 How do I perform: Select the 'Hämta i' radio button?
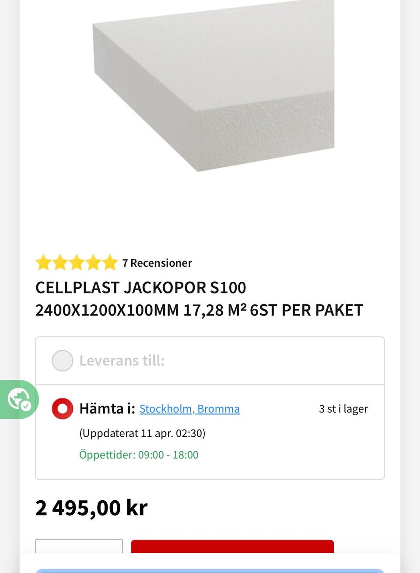click(63, 409)
